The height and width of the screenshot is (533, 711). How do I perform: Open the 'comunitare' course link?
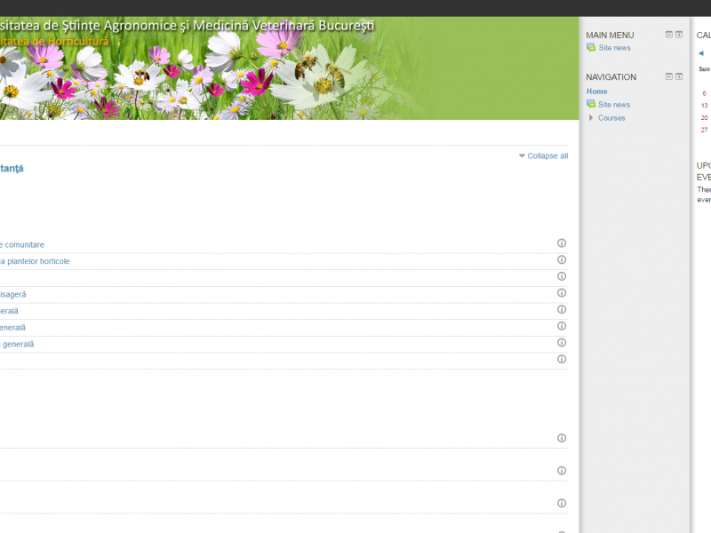(22, 245)
